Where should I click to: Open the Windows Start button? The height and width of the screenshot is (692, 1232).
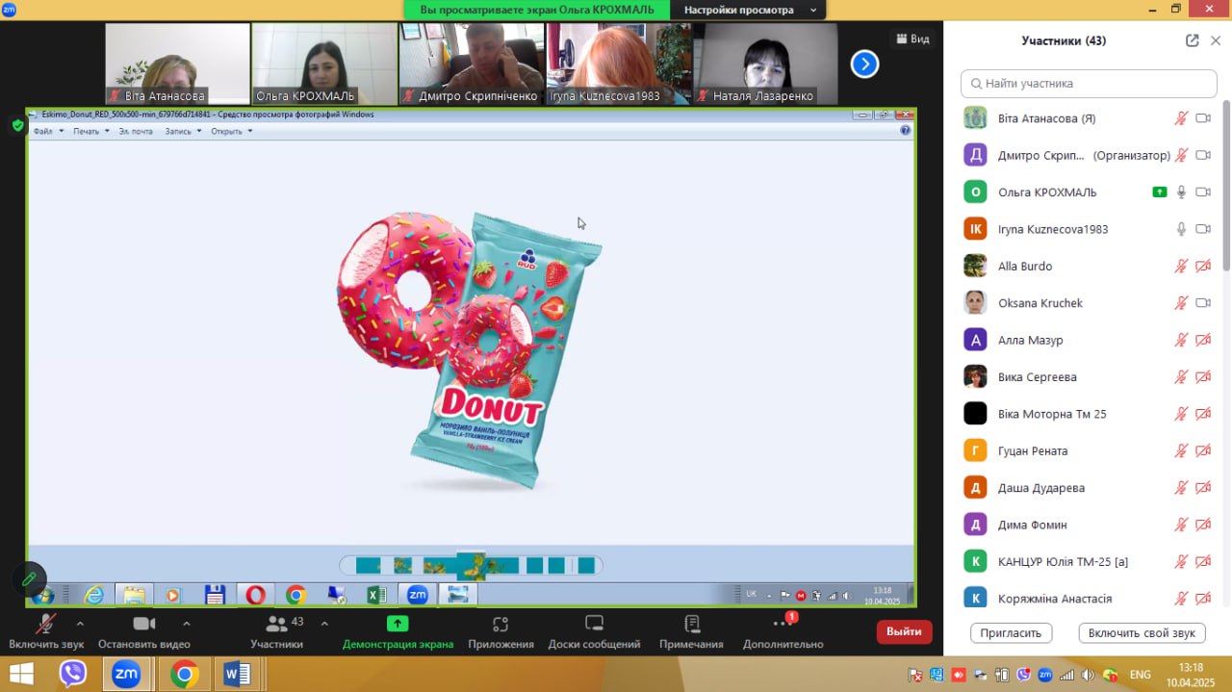(21, 674)
